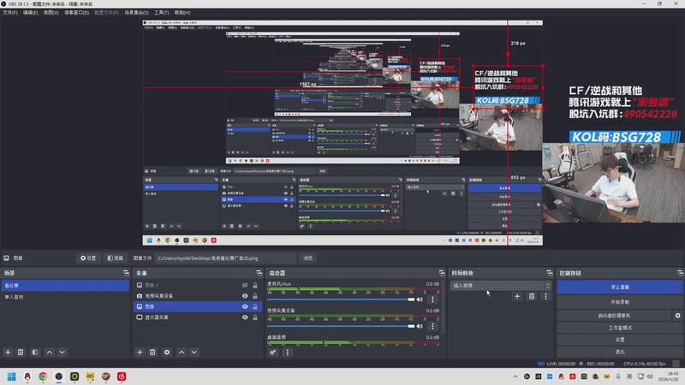The image size is (685, 385).
Task: Open the 编辑(E) menu
Action: (30, 13)
